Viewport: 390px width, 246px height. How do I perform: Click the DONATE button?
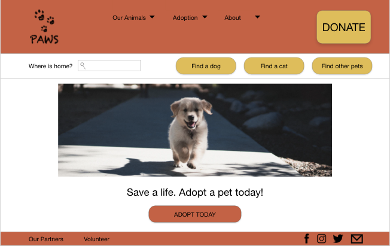click(344, 27)
